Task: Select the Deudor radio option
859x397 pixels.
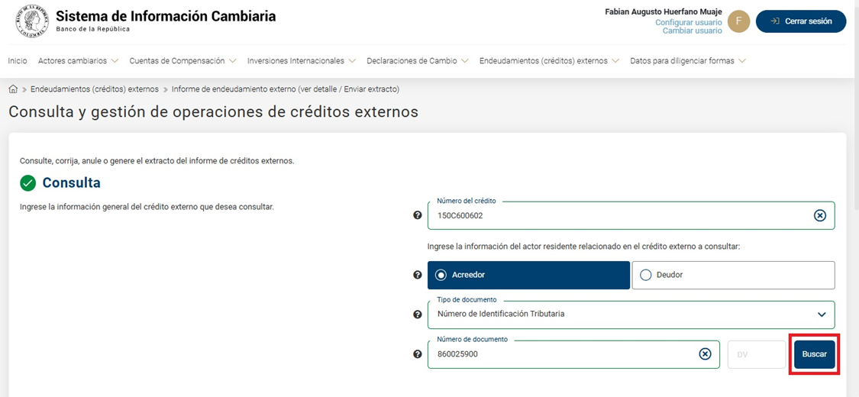Action: click(x=646, y=275)
